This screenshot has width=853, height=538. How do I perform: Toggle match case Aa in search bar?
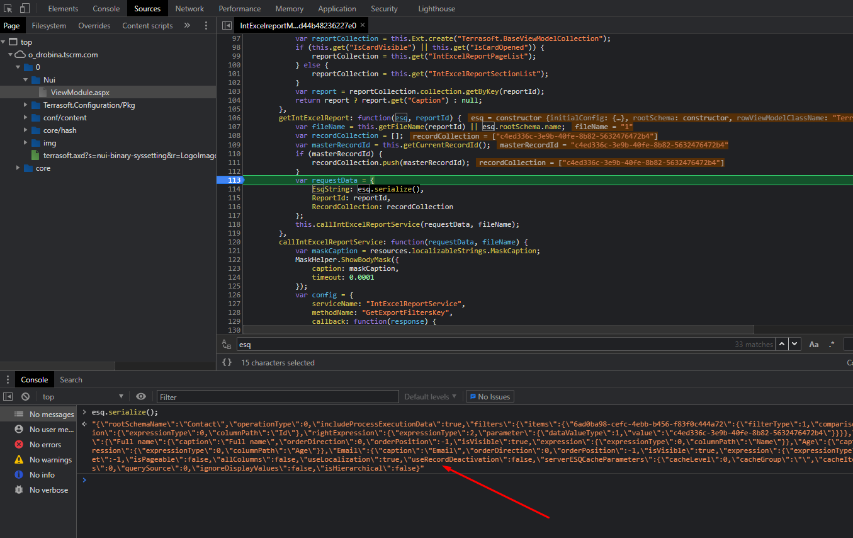tap(813, 345)
